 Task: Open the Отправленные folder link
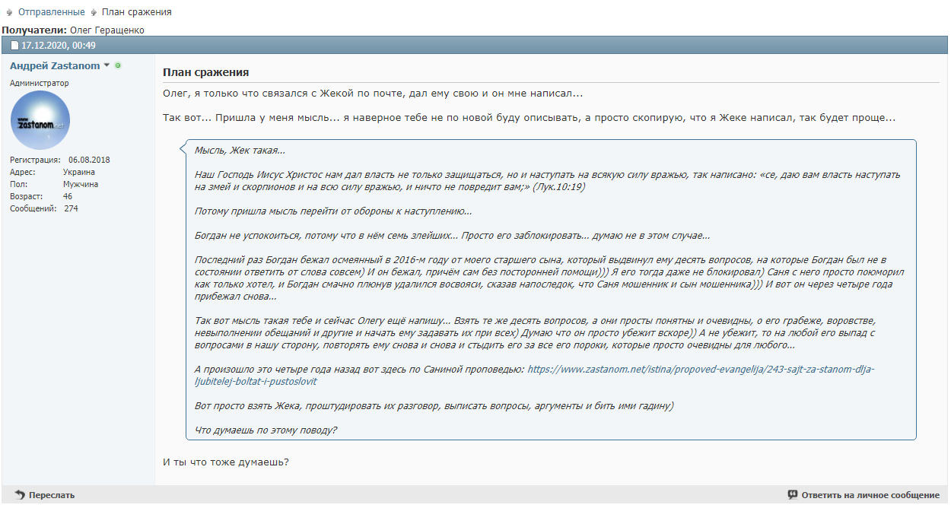(x=51, y=12)
